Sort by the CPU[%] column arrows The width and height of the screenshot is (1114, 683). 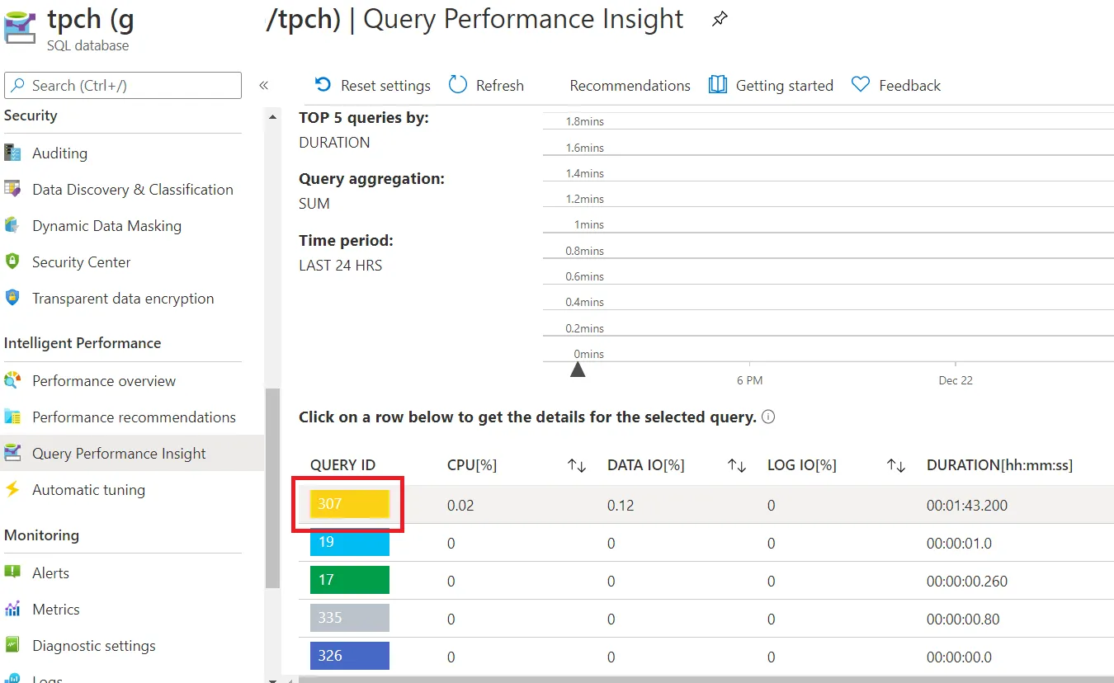pyautogui.click(x=577, y=465)
